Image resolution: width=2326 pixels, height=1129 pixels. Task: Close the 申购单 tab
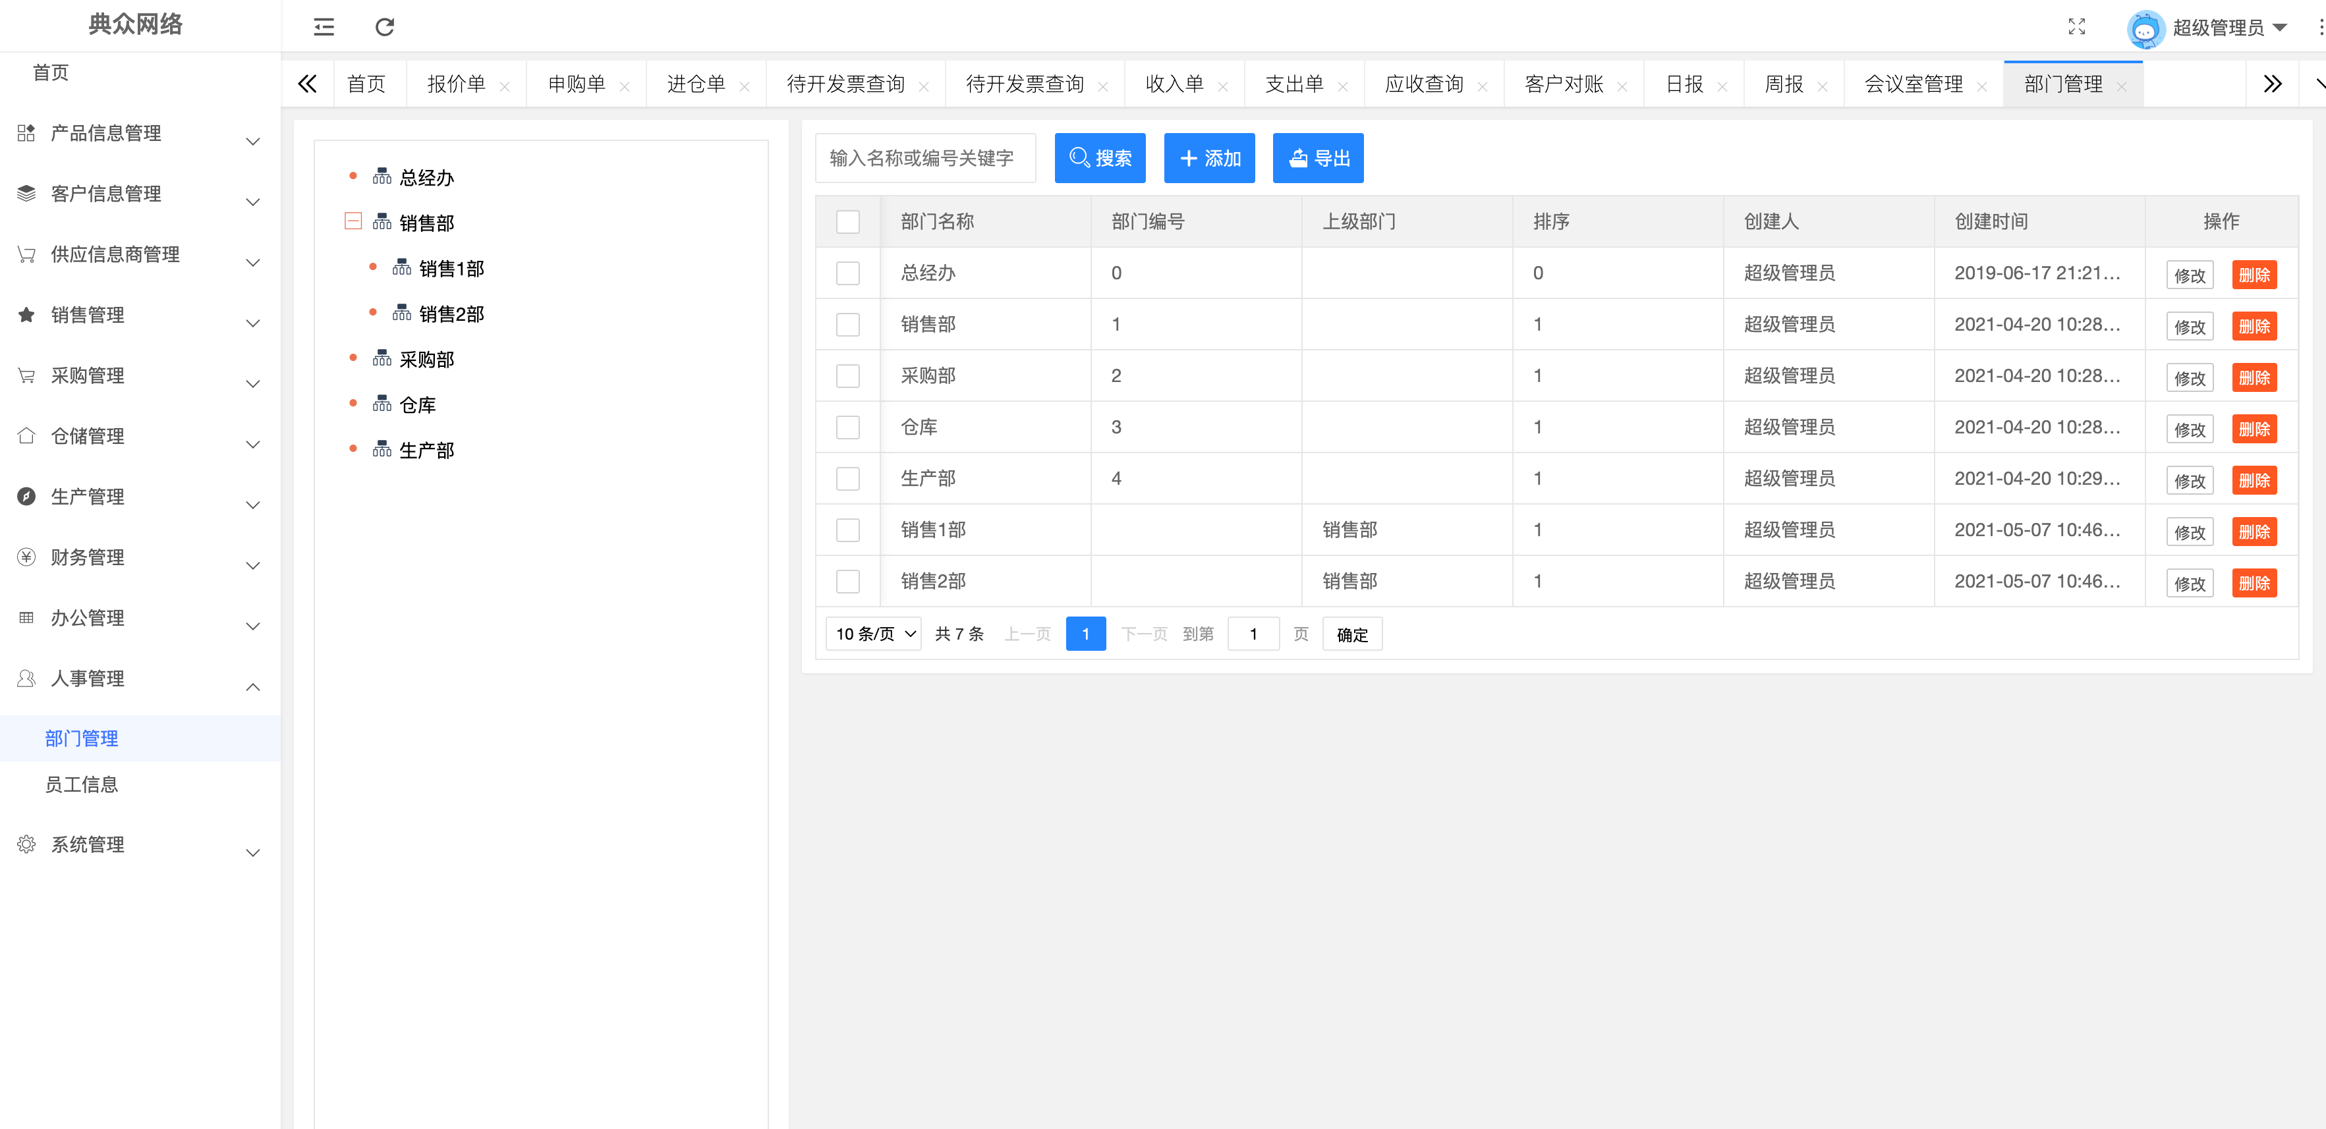[625, 87]
